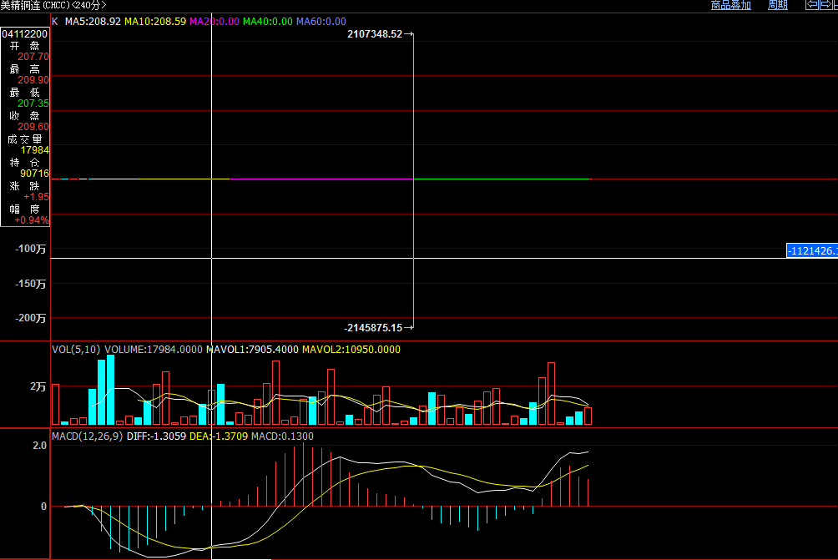Open the 周期 period menu
The image size is (838, 560).
777,5
